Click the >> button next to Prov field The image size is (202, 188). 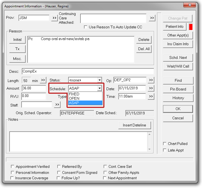coord(54,18)
